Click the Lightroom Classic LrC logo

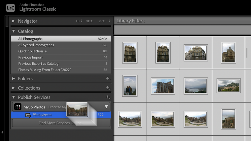point(10,8)
